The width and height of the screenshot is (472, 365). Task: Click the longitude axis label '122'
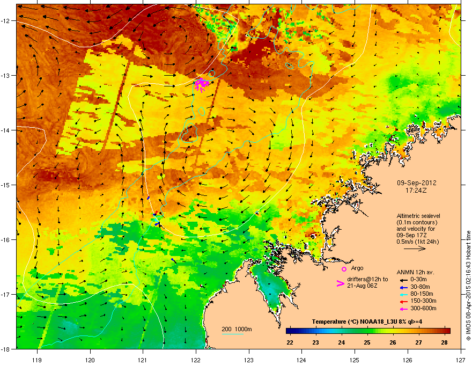coord(196,360)
